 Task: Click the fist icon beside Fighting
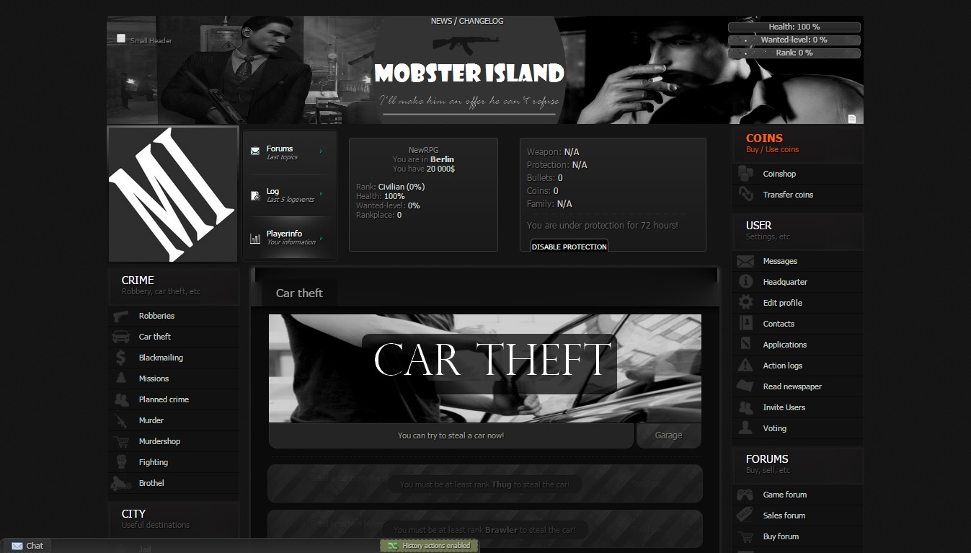(x=121, y=462)
